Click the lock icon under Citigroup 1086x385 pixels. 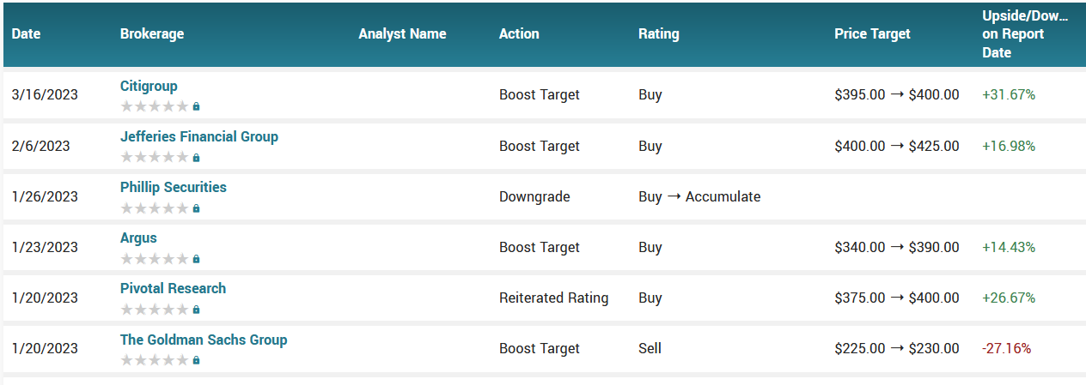click(196, 107)
